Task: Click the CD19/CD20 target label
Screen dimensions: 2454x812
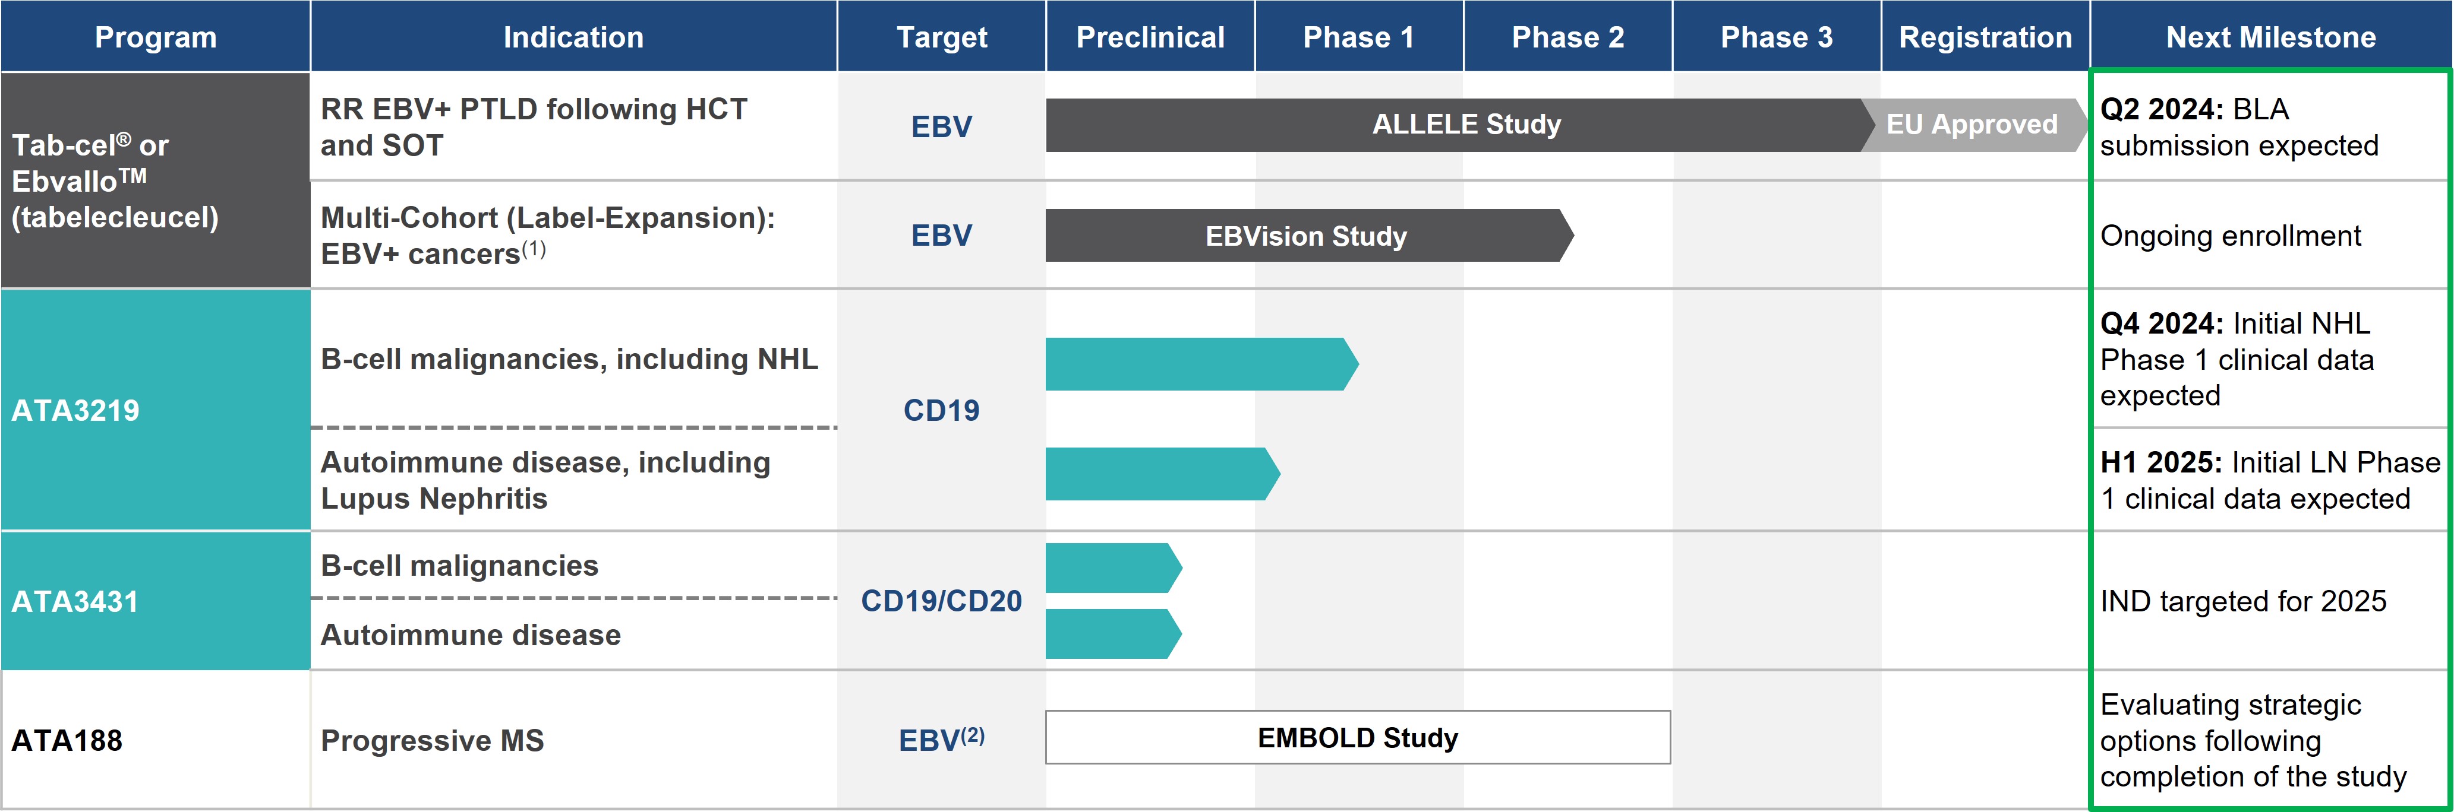Action: pyautogui.click(x=941, y=602)
